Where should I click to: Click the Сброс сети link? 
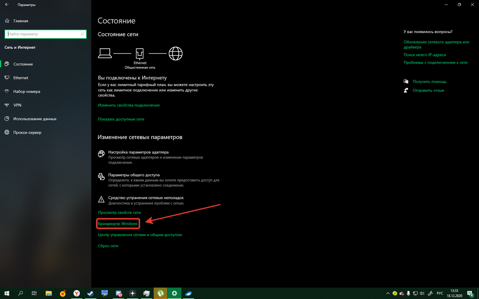[108, 246]
